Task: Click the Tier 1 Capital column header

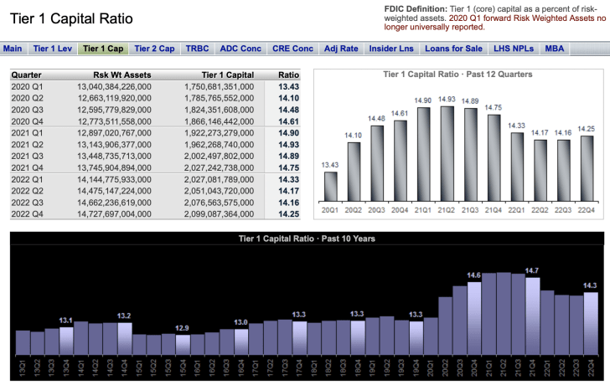Action: click(x=228, y=74)
